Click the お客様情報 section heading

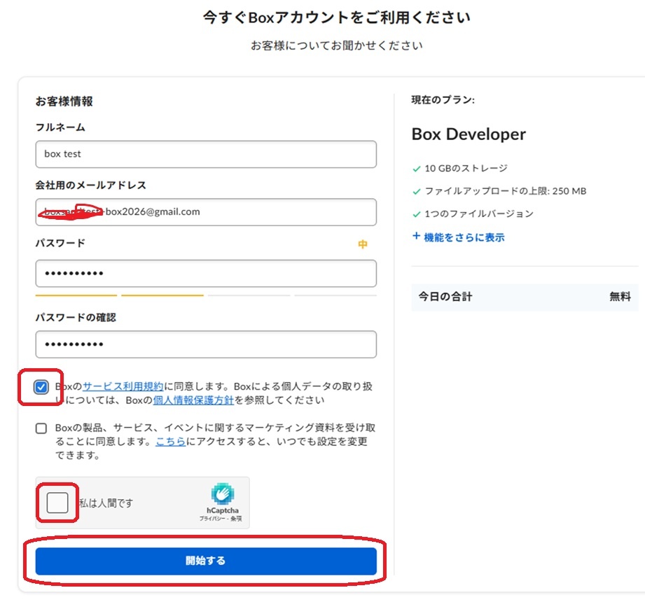click(x=64, y=101)
